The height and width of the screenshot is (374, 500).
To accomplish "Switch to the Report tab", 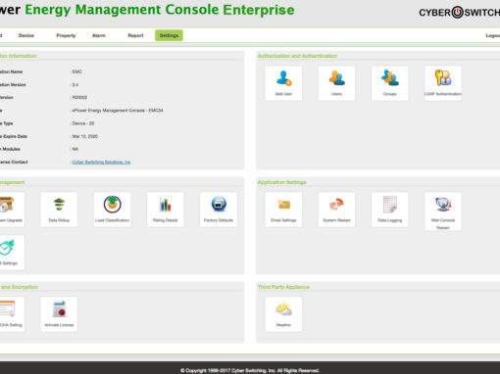I will [135, 35].
